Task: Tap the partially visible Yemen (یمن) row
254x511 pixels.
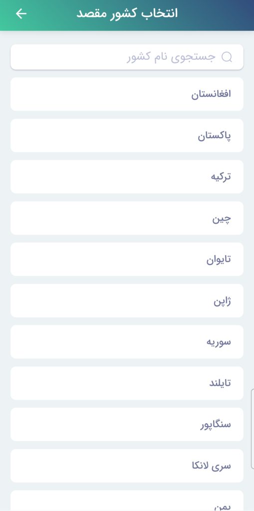Action: (x=127, y=501)
